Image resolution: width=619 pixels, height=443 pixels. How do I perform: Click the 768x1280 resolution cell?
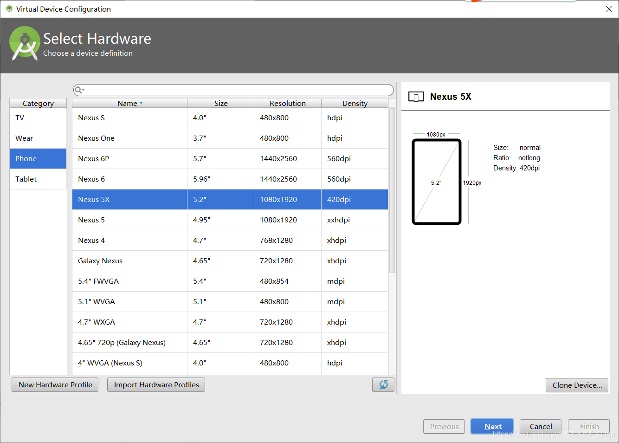tap(288, 241)
